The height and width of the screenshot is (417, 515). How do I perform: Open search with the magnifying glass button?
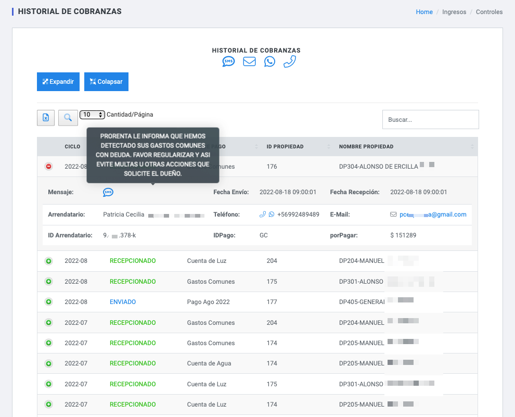pos(68,118)
